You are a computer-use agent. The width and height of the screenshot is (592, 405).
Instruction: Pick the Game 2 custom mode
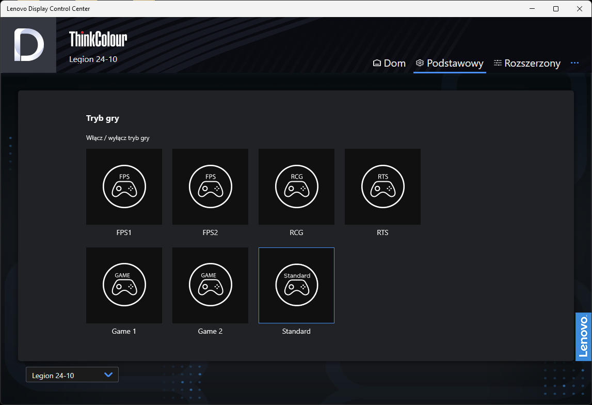coord(210,285)
